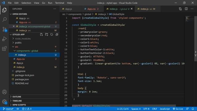Screen dimensions: 197x111
Task: Click the New Folder icon in STYLED-APP
Action: 46,35
